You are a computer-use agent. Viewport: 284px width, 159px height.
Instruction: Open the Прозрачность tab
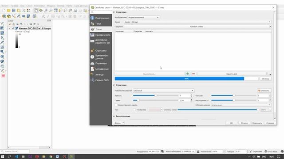pyautogui.click(x=101, y=35)
